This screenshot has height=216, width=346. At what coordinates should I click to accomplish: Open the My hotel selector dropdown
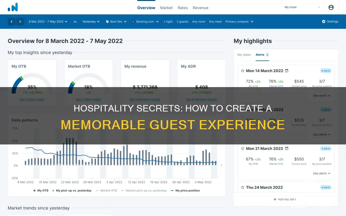pos(302,7)
